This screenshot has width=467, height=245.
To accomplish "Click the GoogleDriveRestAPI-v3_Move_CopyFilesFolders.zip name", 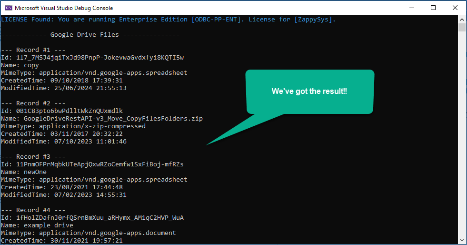I will pyautogui.click(x=113, y=119).
